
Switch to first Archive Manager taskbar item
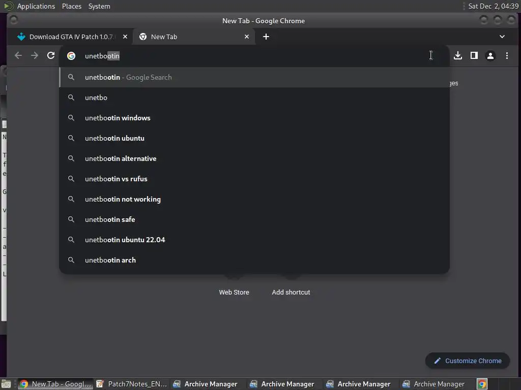205,384
